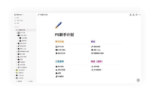Expand the 工作计划 sidebar page
Image resolution: width=154 pixels, height=96 pixels.
click(15, 75)
